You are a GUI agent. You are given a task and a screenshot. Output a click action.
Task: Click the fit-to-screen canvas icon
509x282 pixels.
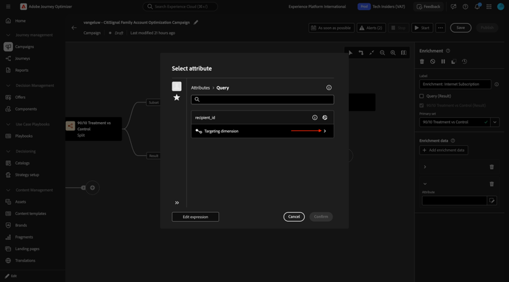pos(372,53)
